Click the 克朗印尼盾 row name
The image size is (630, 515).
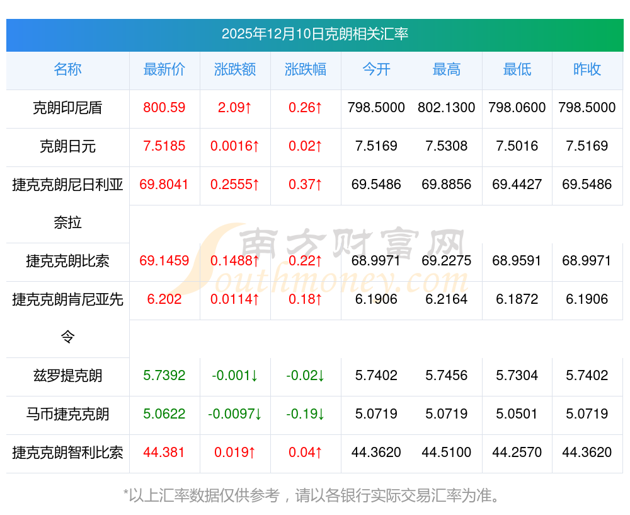(67, 108)
